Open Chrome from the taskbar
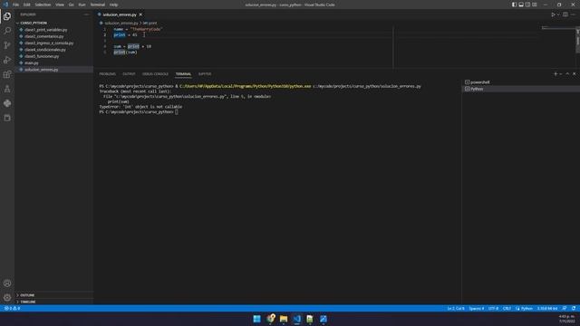The width and height of the screenshot is (580, 326). (x=270, y=319)
